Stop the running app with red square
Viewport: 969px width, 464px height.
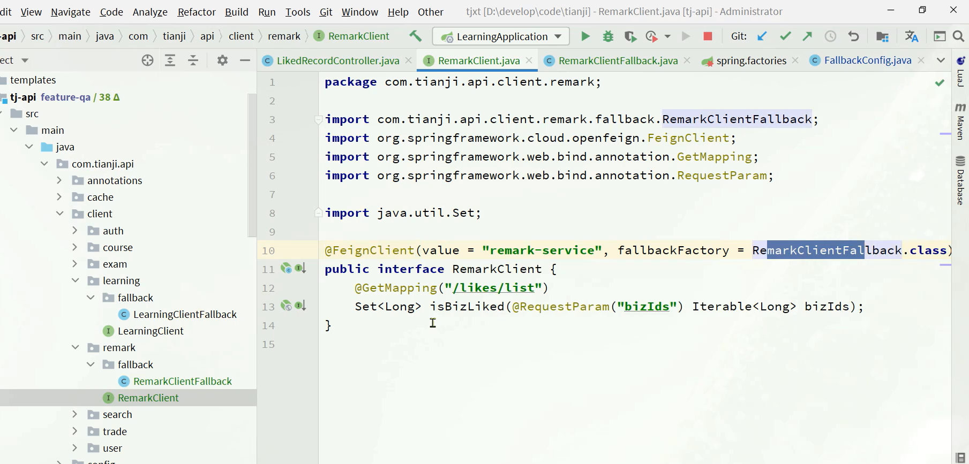708,36
